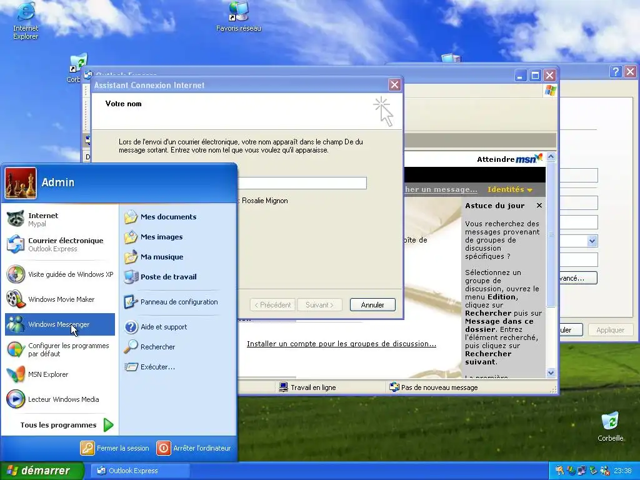The image size is (640, 480).
Task: Maximize the Outlook Express window
Action: click(535, 76)
